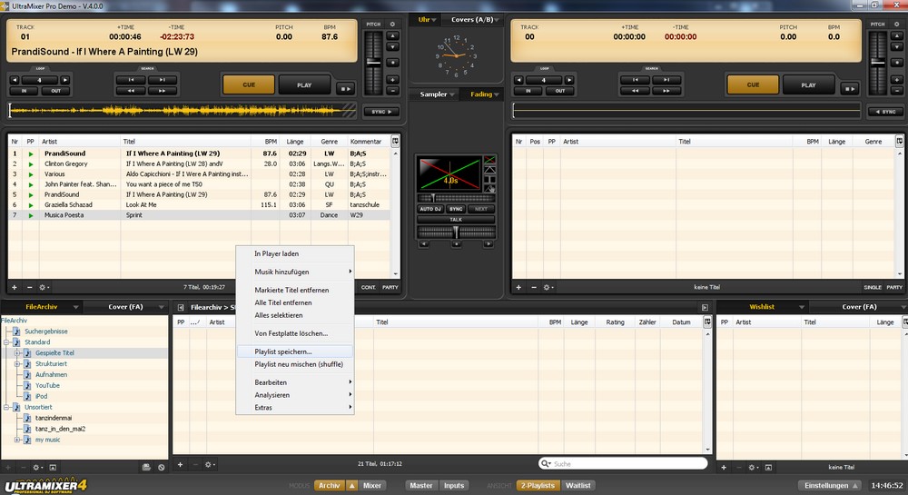Jump to next track on left deck
Viewport: 908px width, 495px height.
click(x=162, y=80)
